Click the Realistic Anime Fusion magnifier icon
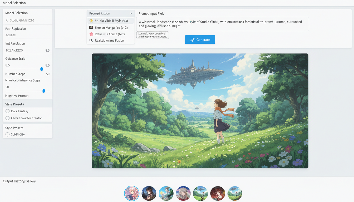Screen dimensions: 354x202 click(x=91, y=41)
